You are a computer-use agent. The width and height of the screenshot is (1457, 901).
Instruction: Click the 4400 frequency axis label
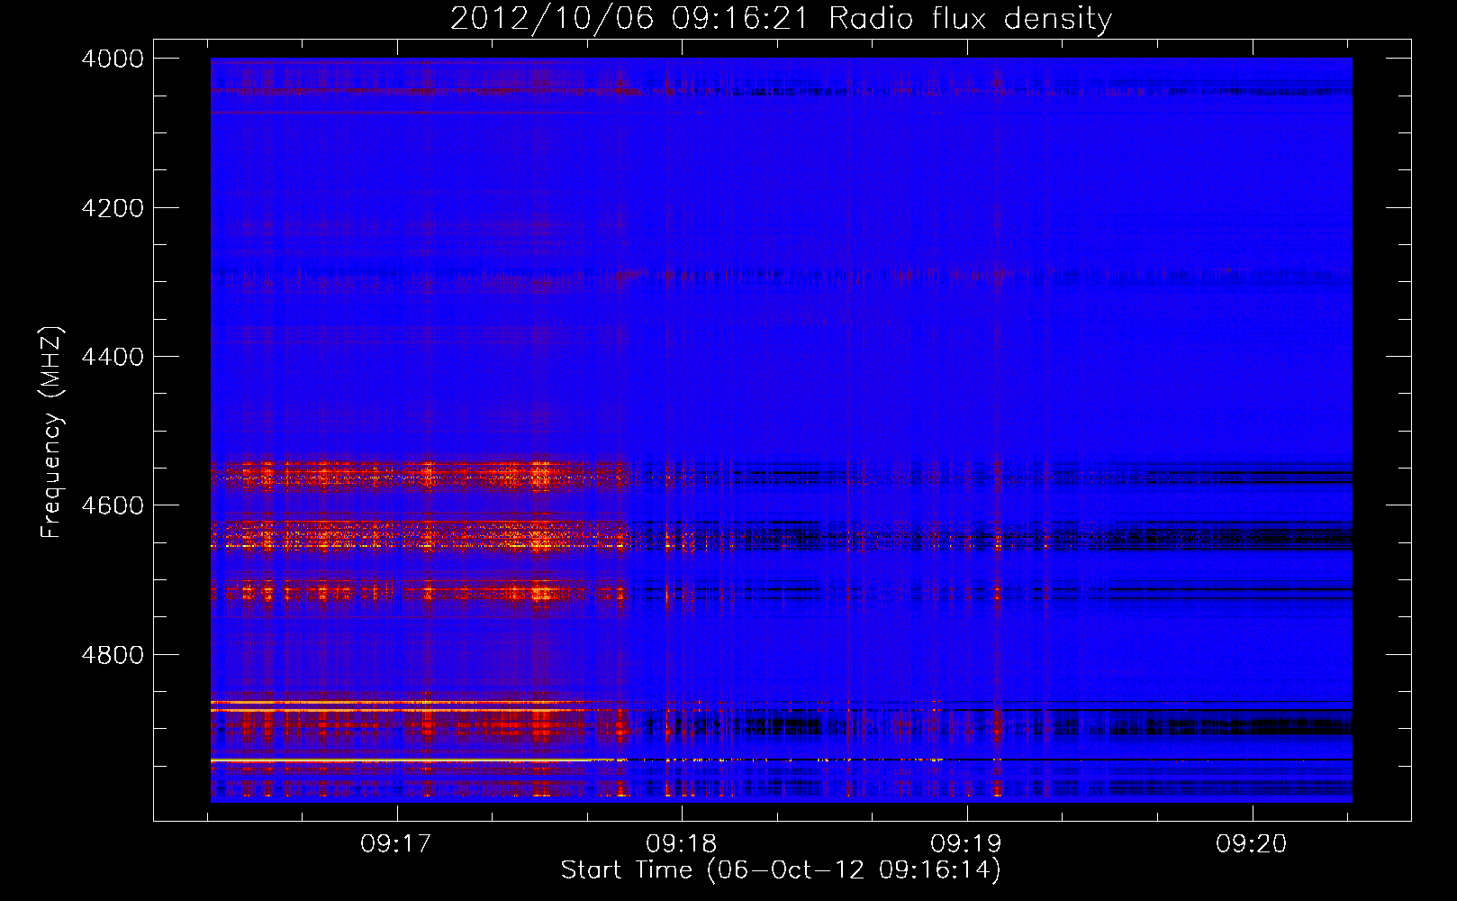pyautogui.click(x=113, y=357)
